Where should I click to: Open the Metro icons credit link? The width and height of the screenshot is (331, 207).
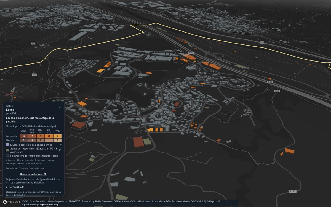[x=162, y=201]
